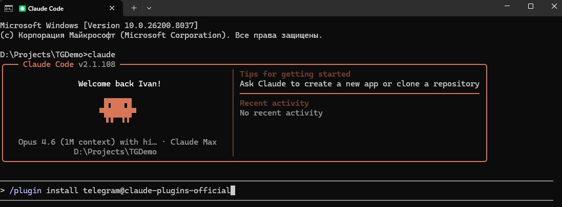Click 'Recent activity' heading

[274, 103]
